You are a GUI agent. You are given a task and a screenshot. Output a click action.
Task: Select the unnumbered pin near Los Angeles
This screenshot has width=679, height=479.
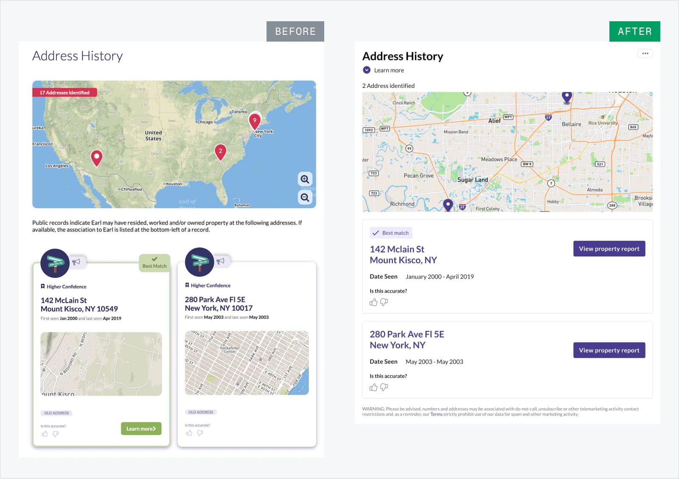(97, 158)
